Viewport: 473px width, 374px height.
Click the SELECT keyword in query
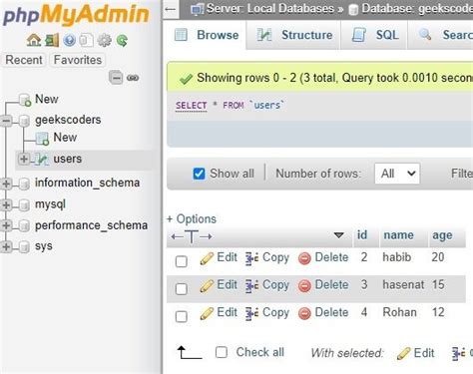coord(192,106)
